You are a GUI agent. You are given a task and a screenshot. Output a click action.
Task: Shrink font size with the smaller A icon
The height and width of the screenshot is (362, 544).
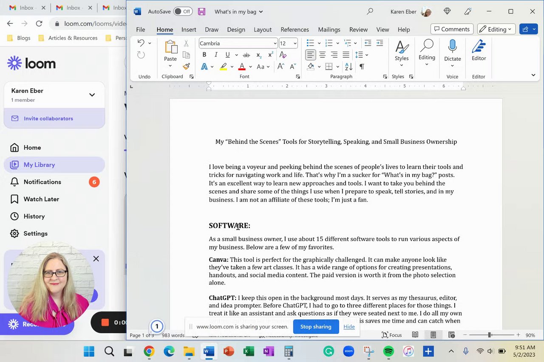[292, 66]
